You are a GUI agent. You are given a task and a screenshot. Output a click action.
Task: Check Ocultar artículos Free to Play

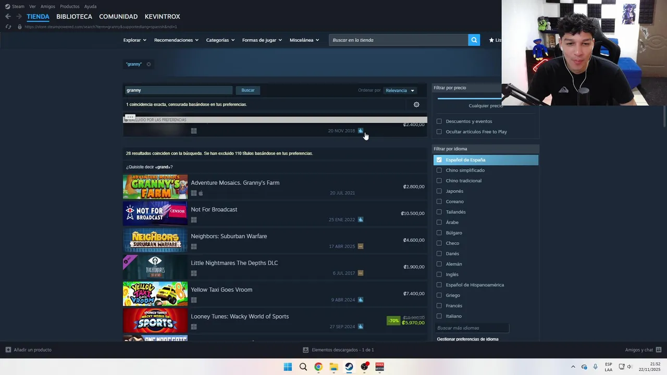[439, 132]
